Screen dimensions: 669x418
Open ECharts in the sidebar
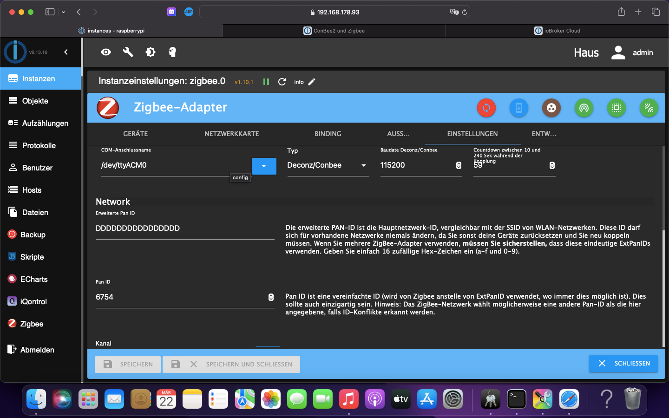tap(40, 279)
